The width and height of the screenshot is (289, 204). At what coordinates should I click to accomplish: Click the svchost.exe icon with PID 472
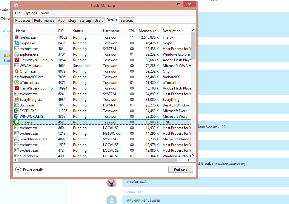[x=17, y=150]
